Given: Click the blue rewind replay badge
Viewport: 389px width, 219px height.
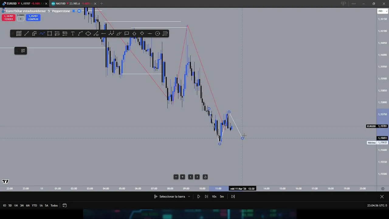Looking at the screenshot, I should (x=79, y=11).
